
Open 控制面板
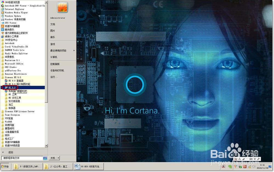coord(55,64)
